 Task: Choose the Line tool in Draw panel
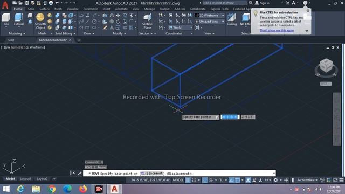[x=87, y=22]
